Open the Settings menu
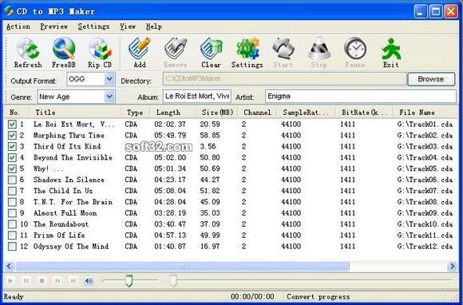463x305 pixels. click(x=93, y=26)
